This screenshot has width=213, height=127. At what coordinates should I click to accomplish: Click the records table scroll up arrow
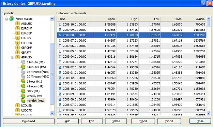point(209,18)
